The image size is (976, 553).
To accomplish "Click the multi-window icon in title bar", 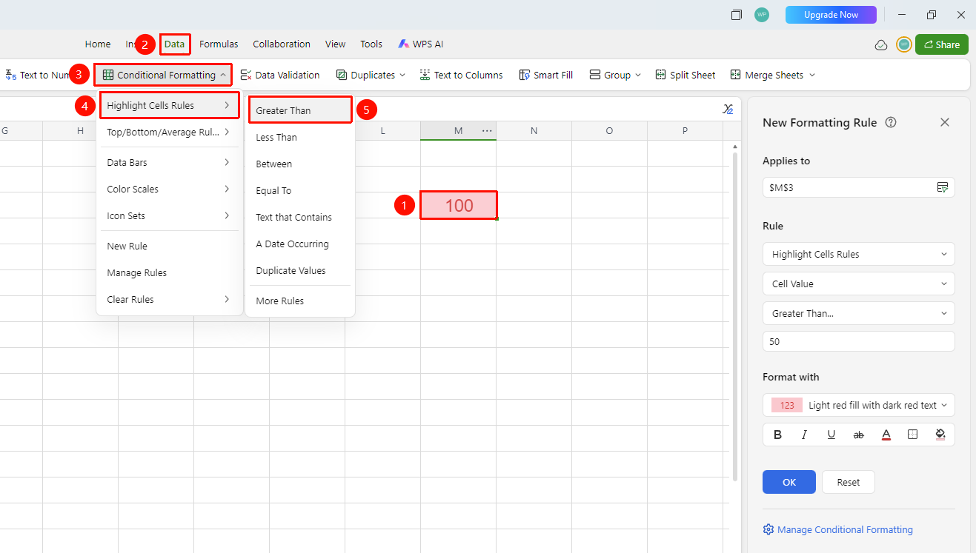I will coord(736,15).
